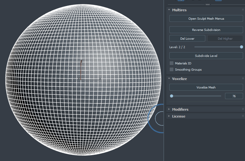Click the Voxelize resolution slider handle

pos(172,96)
